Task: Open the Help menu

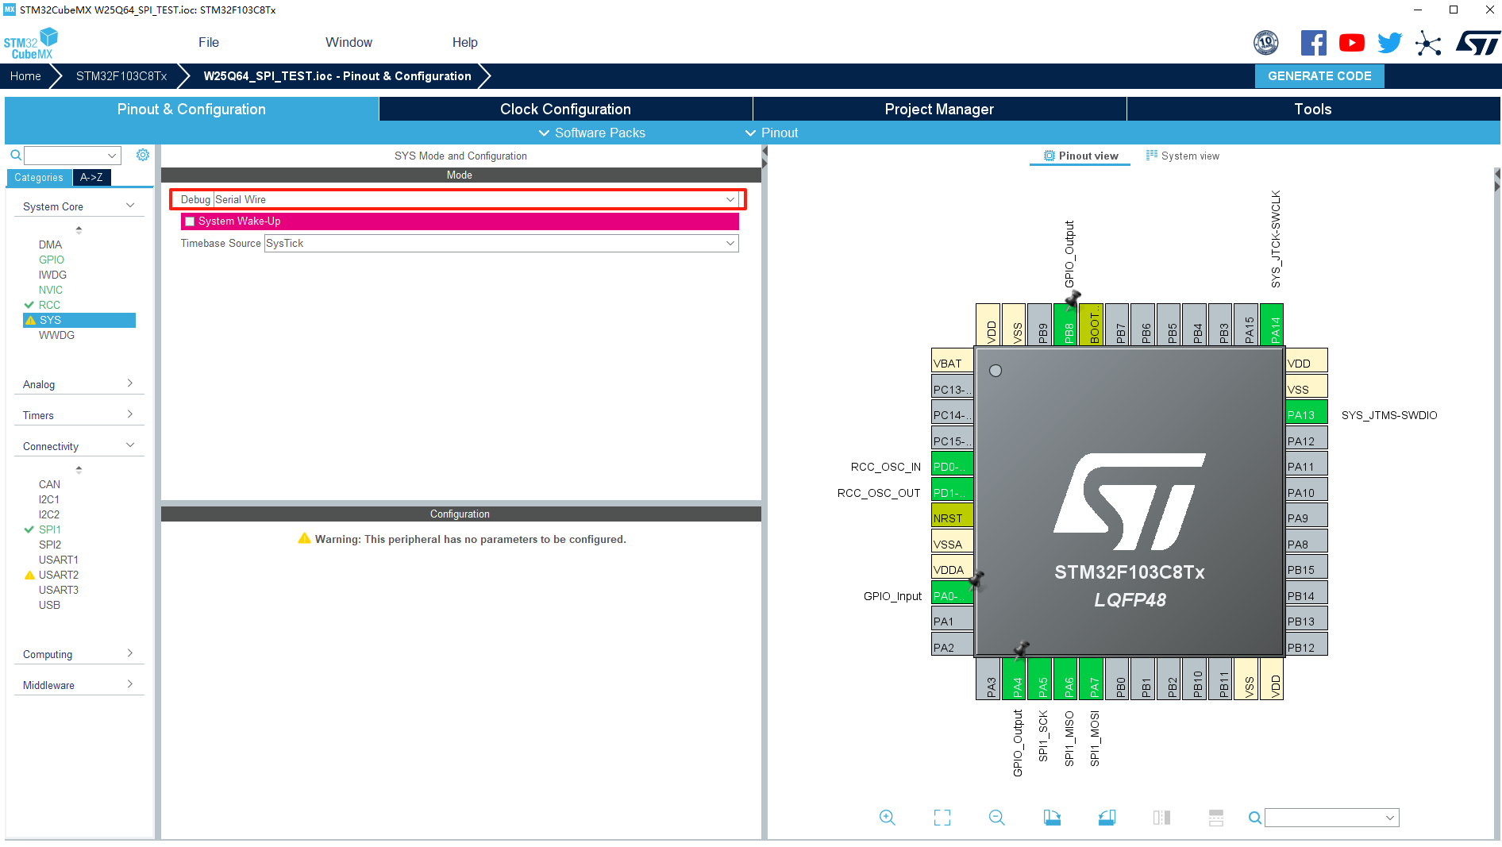Action: 465,42
